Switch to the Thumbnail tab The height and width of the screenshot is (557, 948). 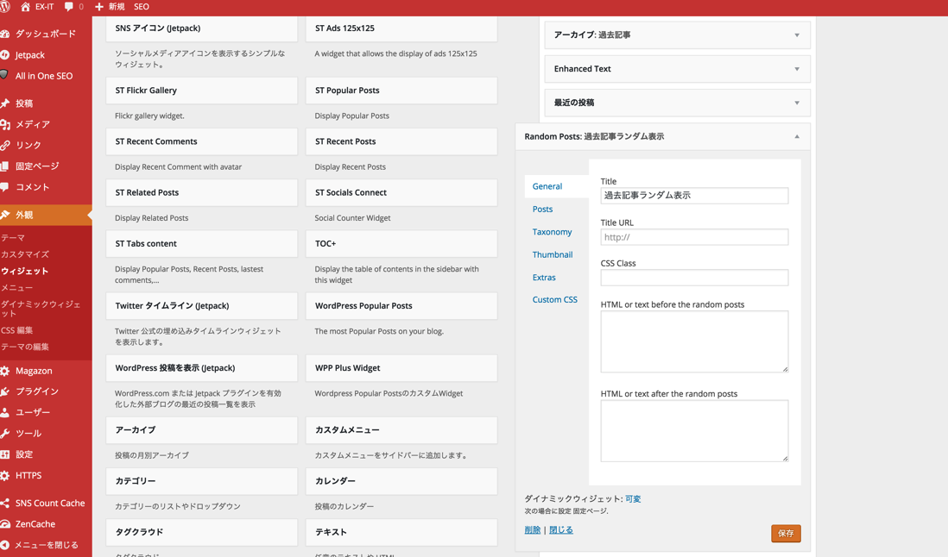[x=553, y=254]
